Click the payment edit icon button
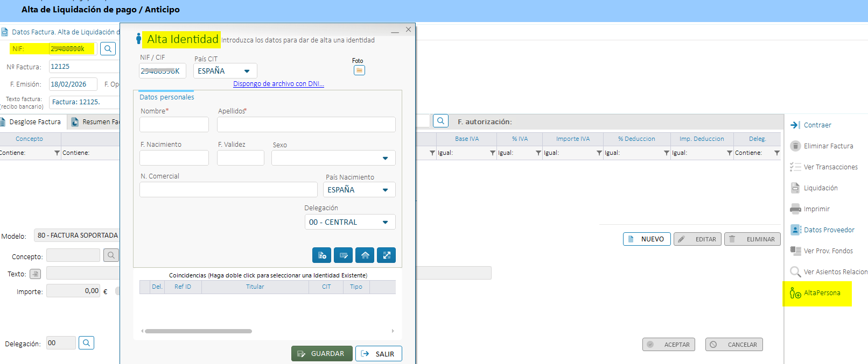Viewport: 868px width, 364px height. point(343,255)
